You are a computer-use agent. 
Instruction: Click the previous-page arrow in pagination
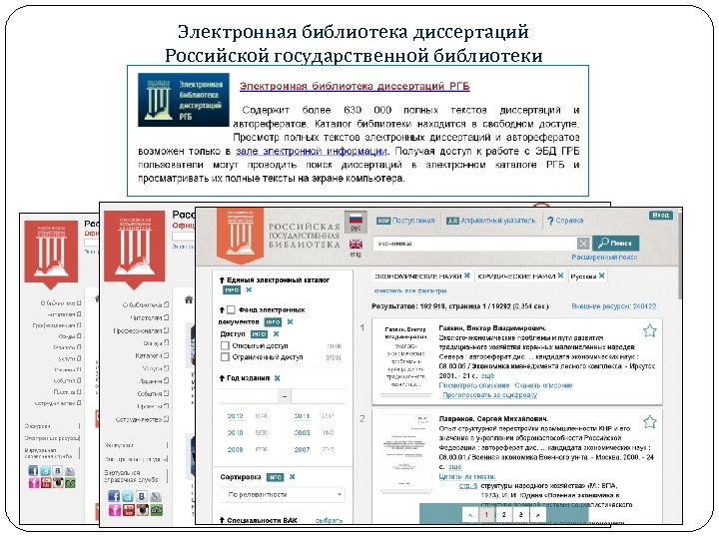(x=470, y=515)
